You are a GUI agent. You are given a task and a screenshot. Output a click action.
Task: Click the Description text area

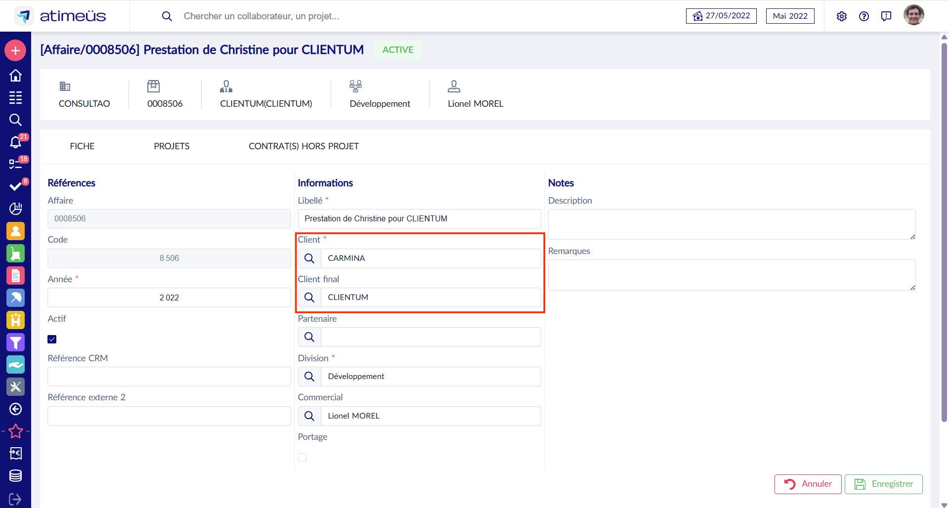(x=732, y=224)
